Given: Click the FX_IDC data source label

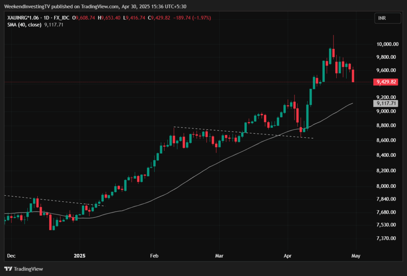Looking at the screenshot, I should coord(61,18).
